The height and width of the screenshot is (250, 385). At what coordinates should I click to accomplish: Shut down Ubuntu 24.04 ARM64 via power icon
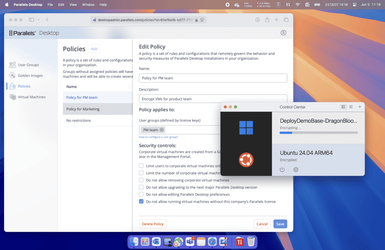point(282,170)
